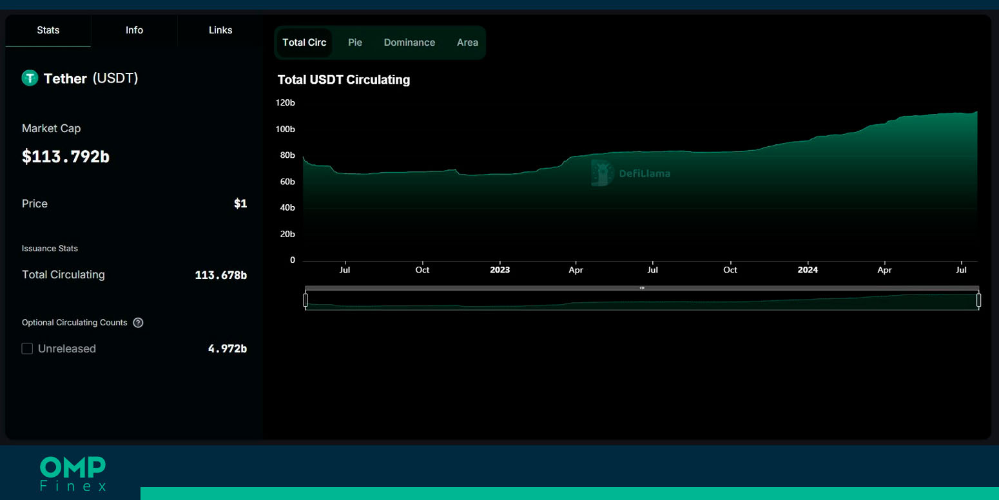Click the Market Cap label
999x500 pixels.
click(52, 128)
